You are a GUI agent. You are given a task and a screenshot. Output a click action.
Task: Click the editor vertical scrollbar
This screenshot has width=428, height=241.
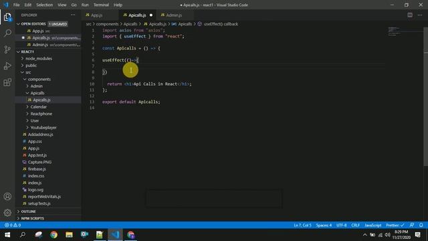pyautogui.click(x=425, y=96)
